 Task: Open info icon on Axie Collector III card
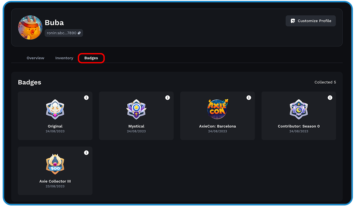86,153
